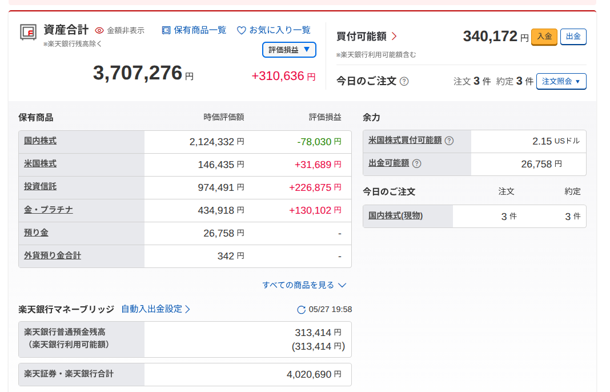The height and width of the screenshot is (392, 610).
Task: Open the 預り金 link
Action: click(x=36, y=233)
